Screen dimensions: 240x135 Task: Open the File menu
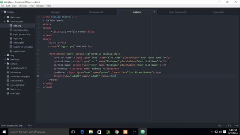pyautogui.click(x=3, y=6)
